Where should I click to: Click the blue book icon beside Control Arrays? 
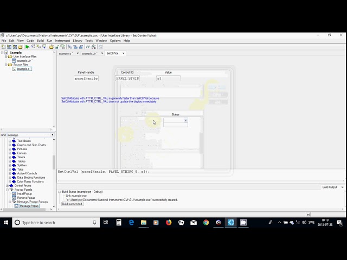click(x=11, y=186)
